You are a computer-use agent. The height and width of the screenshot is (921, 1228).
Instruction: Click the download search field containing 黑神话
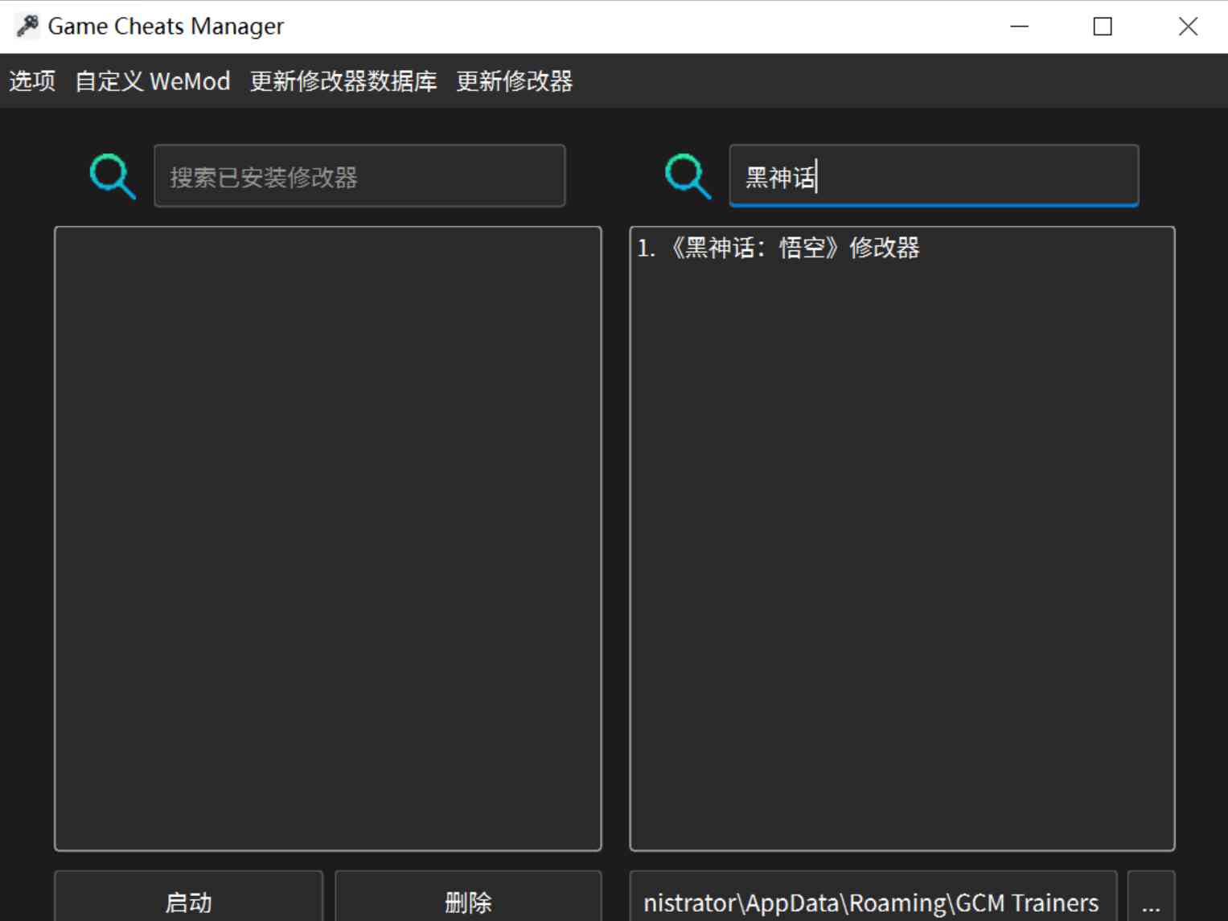(934, 176)
